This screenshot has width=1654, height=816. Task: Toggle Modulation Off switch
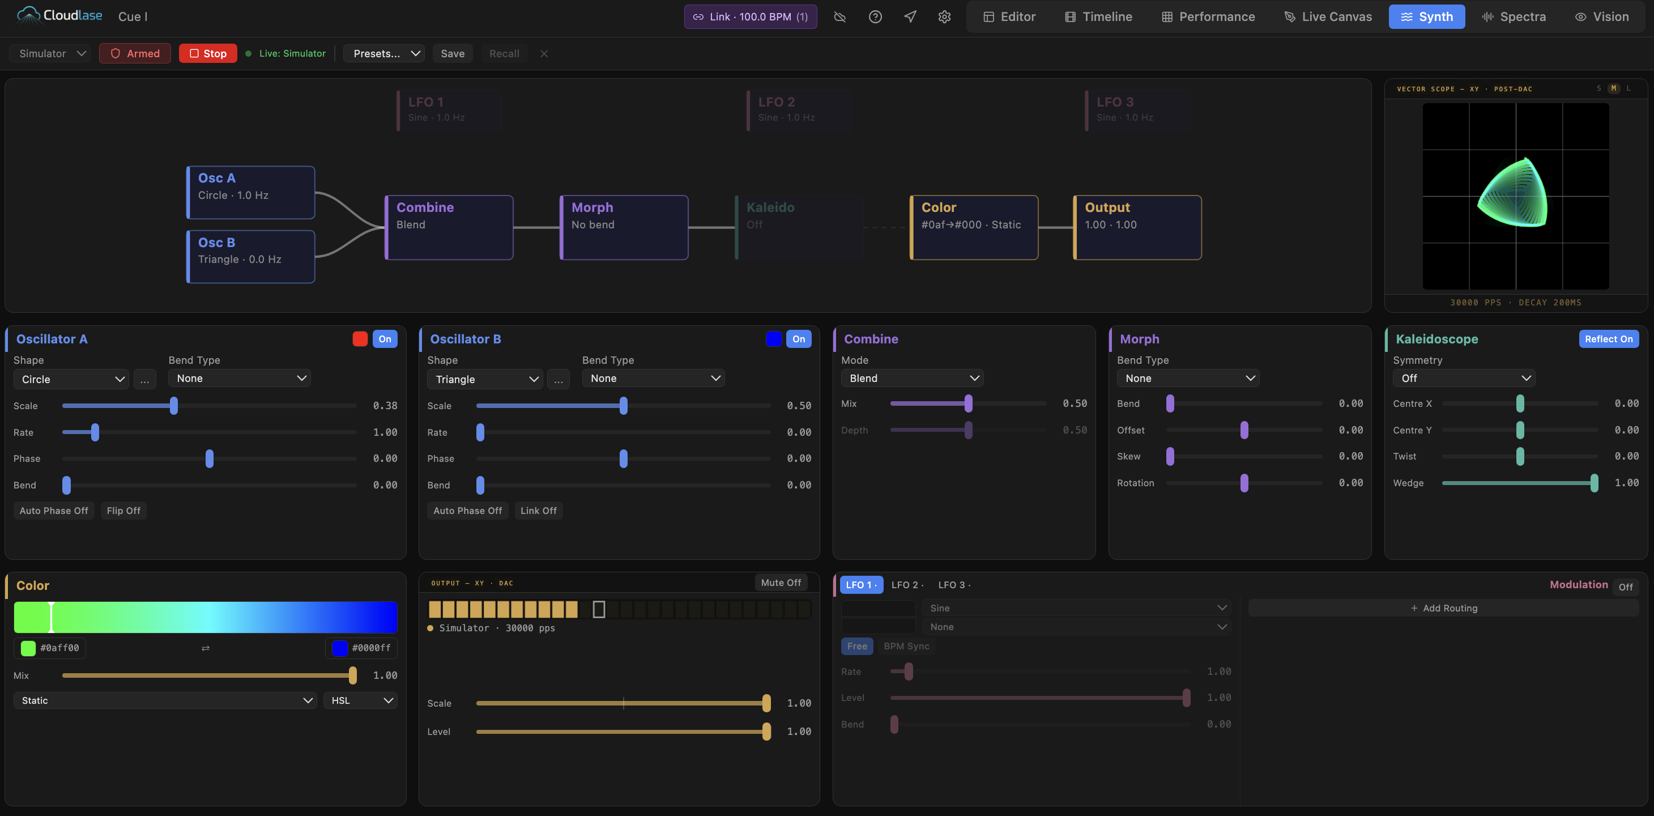point(1625,586)
